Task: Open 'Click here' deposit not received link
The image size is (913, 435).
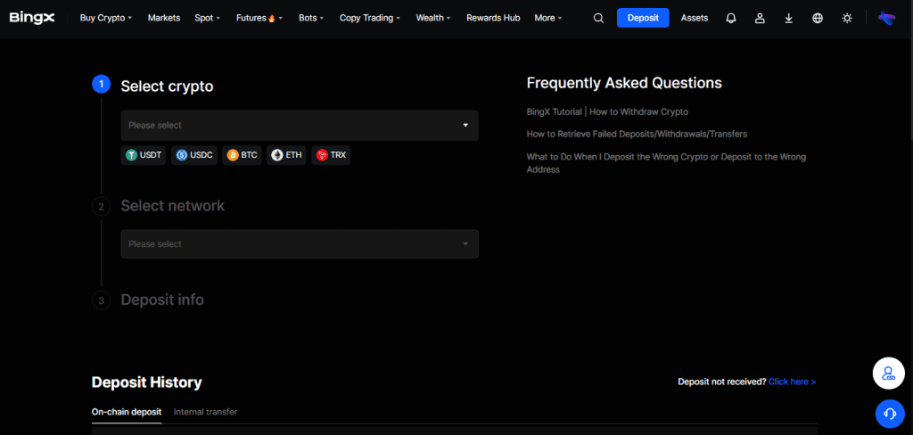Action: 792,382
